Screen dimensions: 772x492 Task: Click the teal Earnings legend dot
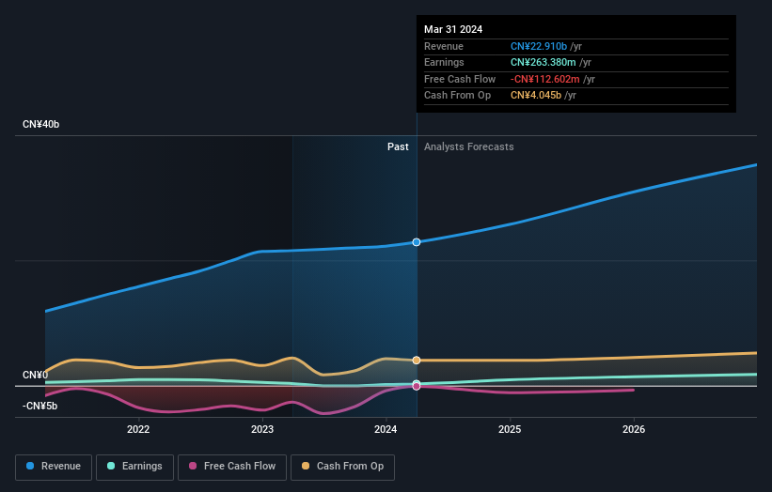pyautogui.click(x=111, y=466)
